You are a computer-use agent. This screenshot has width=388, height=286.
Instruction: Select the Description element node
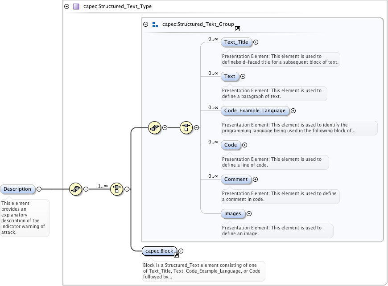(18, 189)
